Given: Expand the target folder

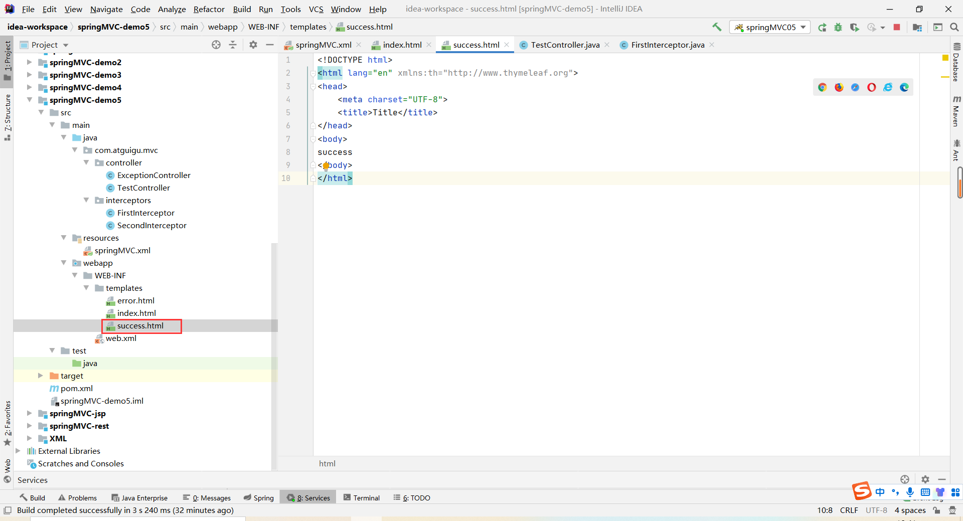Looking at the screenshot, I should tap(41, 376).
